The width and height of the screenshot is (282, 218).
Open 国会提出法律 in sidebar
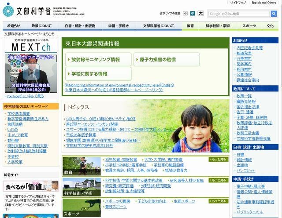tap(248, 107)
